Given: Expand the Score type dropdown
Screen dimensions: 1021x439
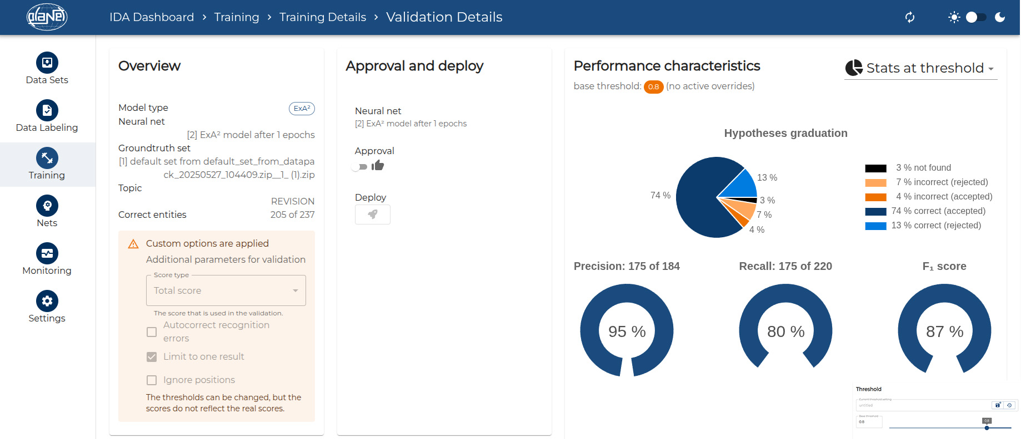Looking at the screenshot, I should point(226,290).
